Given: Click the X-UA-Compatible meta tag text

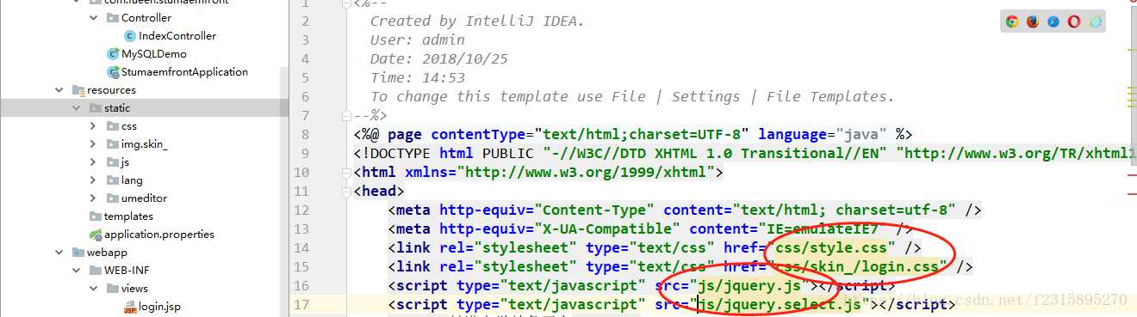Looking at the screenshot, I should 650,229.
